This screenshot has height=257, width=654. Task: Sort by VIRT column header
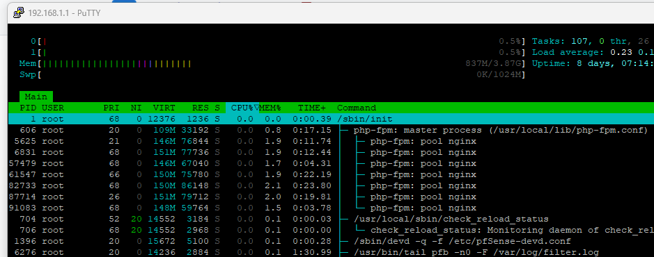[164, 108]
